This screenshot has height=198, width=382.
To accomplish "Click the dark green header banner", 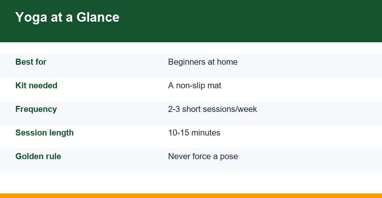I will (x=191, y=21).
